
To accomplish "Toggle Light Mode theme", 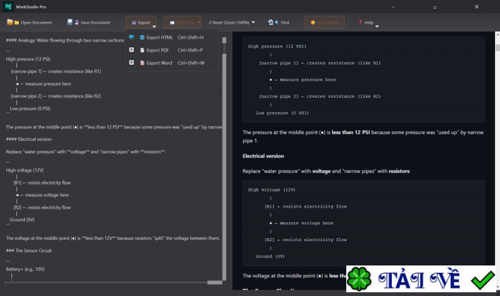I will pyautogui.click(x=324, y=22).
